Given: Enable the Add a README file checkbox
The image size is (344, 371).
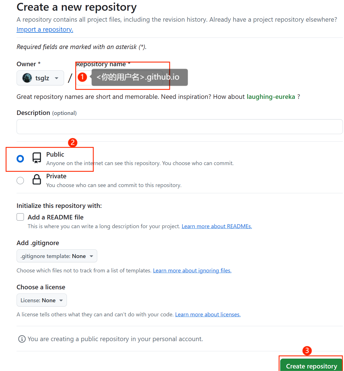Looking at the screenshot, I should tap(20, 217).
